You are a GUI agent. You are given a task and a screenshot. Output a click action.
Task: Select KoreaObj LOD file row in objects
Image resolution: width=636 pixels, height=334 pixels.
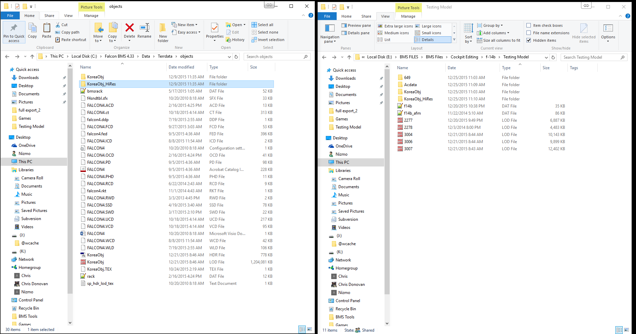point(176,262)
